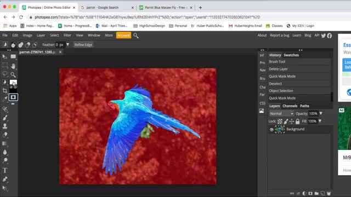
Task: Open the Select menu
Action: (54, 35)
